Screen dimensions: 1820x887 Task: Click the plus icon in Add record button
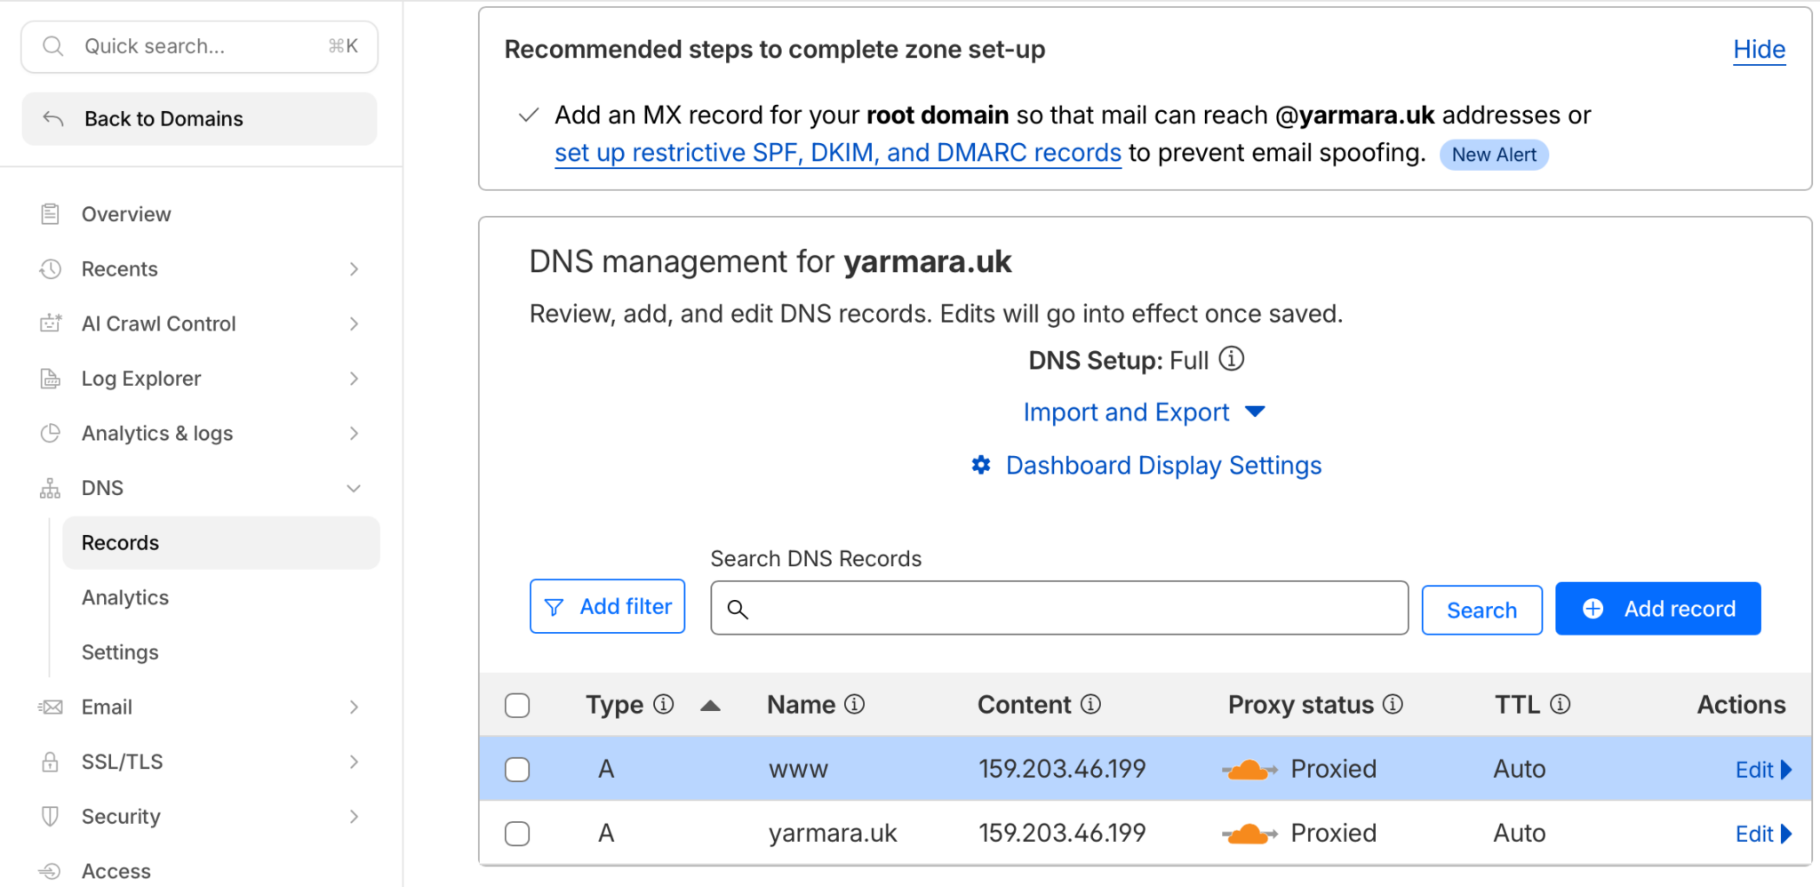[1593, 609]
